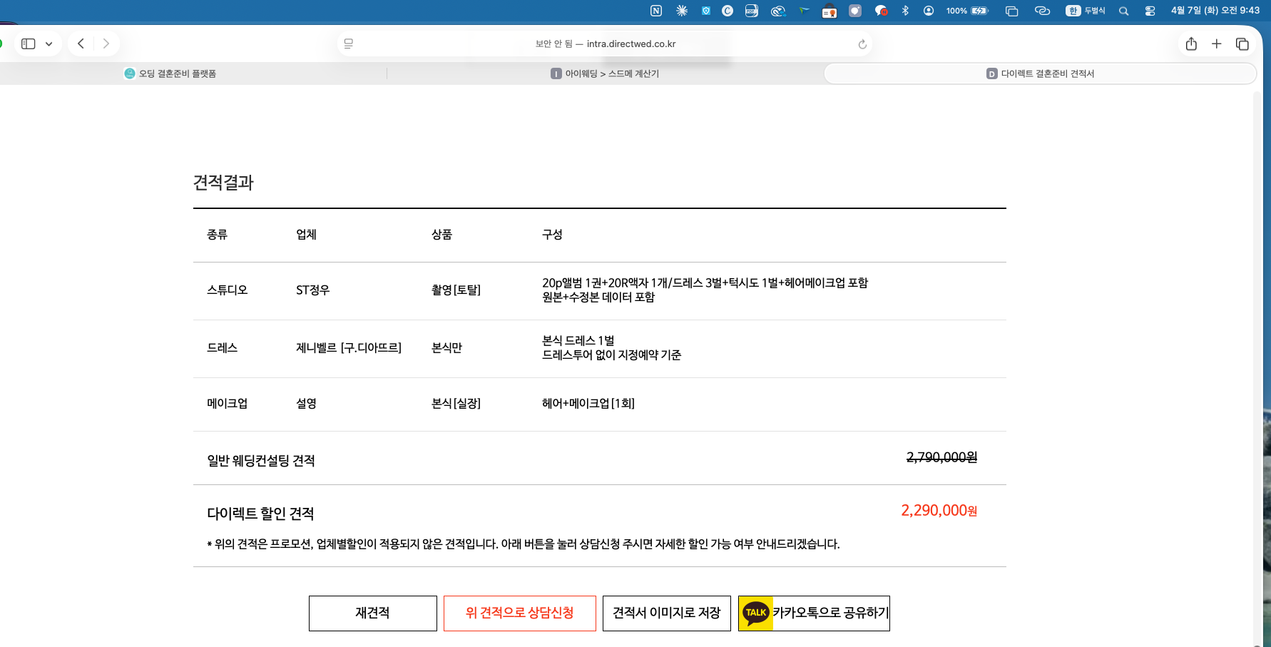This screenshot has height=647, width=1271.
Task: Click the 견적서 이미지로 저장 button
Action: pos(666,613)
